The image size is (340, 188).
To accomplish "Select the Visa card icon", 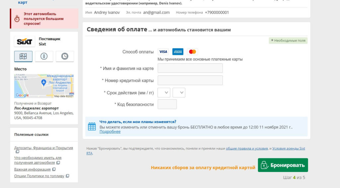I will point(163,52).
